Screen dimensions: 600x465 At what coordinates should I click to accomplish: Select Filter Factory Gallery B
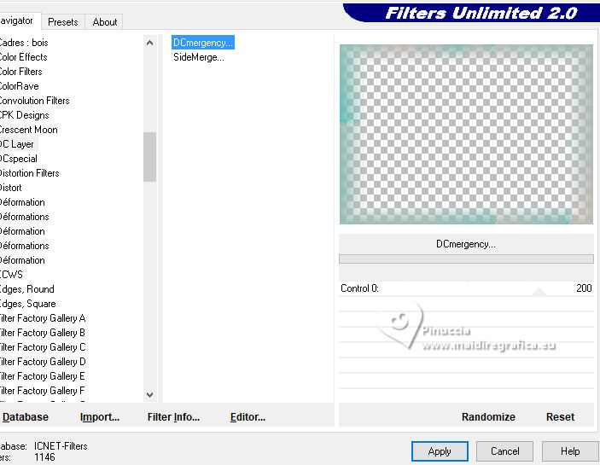tap(43, 333)
